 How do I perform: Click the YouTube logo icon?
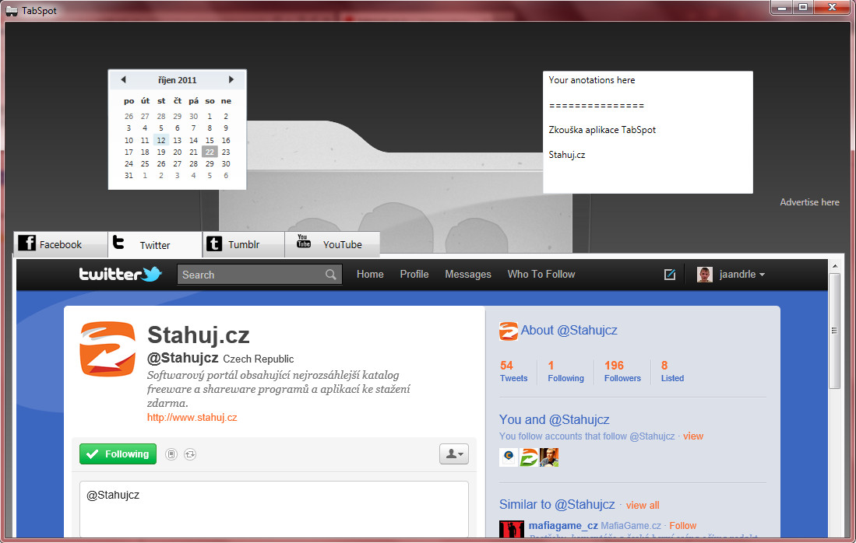pyautogui.click(x=304, y=241)
